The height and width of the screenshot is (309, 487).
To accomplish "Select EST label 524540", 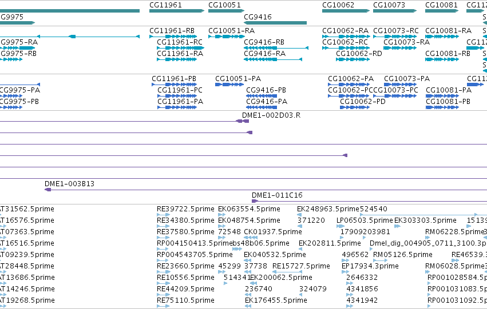I will 374,209.
